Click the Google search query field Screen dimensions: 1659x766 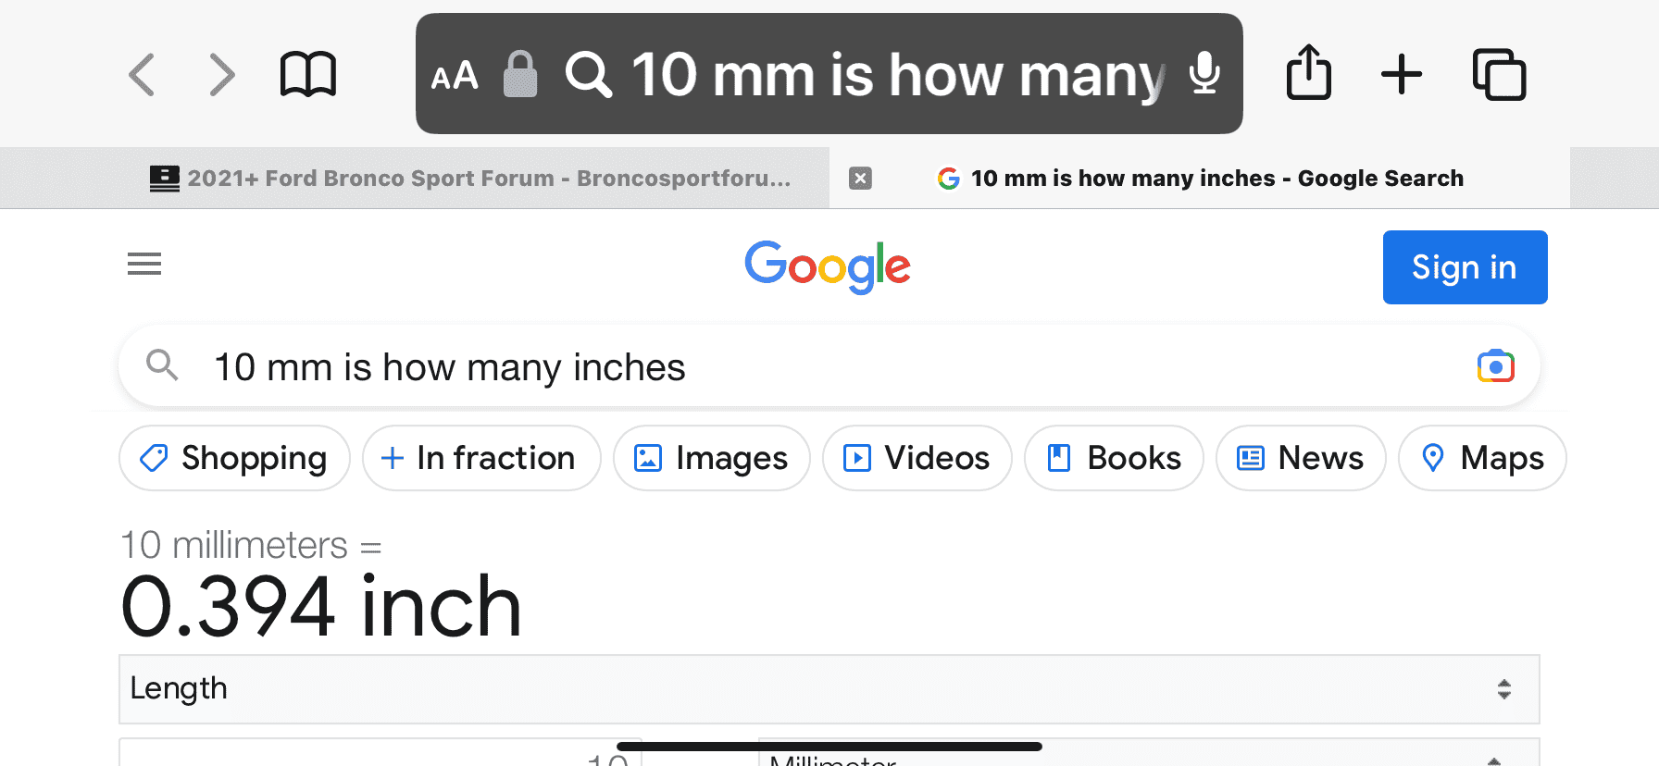pos(815,367)
